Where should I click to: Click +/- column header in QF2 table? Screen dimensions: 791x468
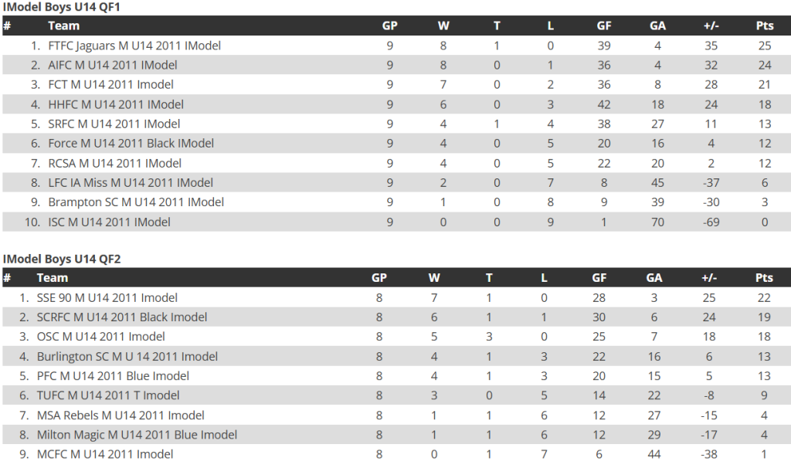point(709,278)
